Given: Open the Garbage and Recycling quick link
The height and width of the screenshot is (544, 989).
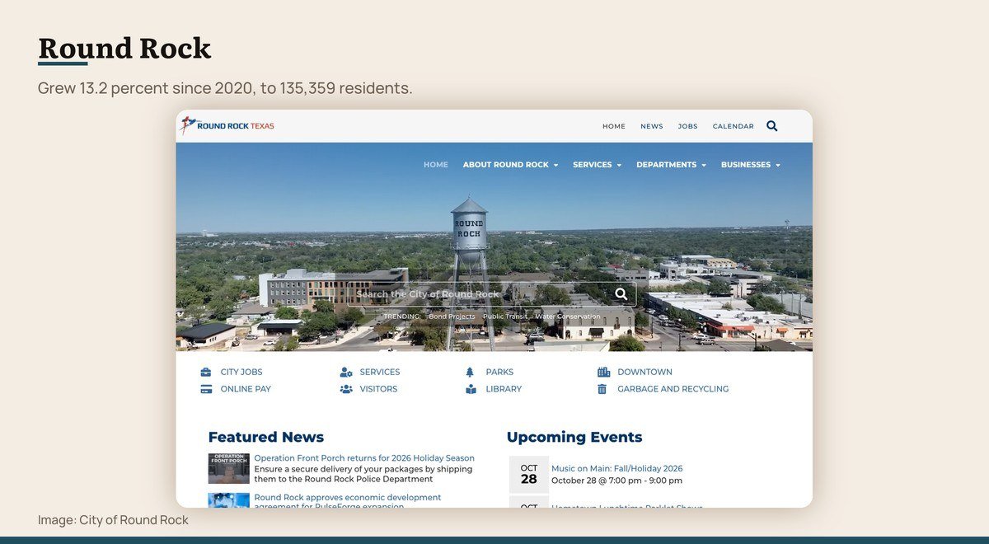Looking at the screenshot, I should click(x=673, y=389).
